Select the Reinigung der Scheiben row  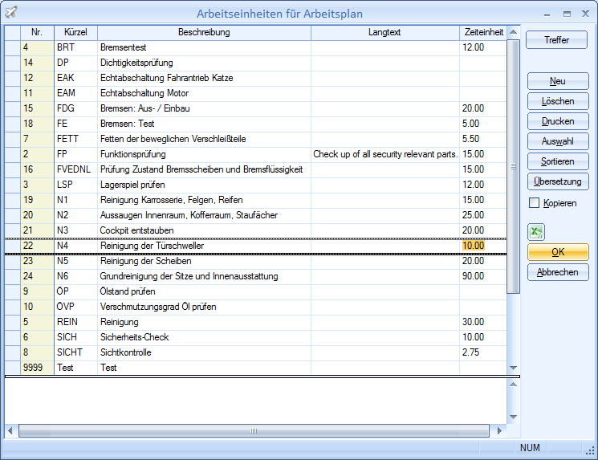pos(255,261)
